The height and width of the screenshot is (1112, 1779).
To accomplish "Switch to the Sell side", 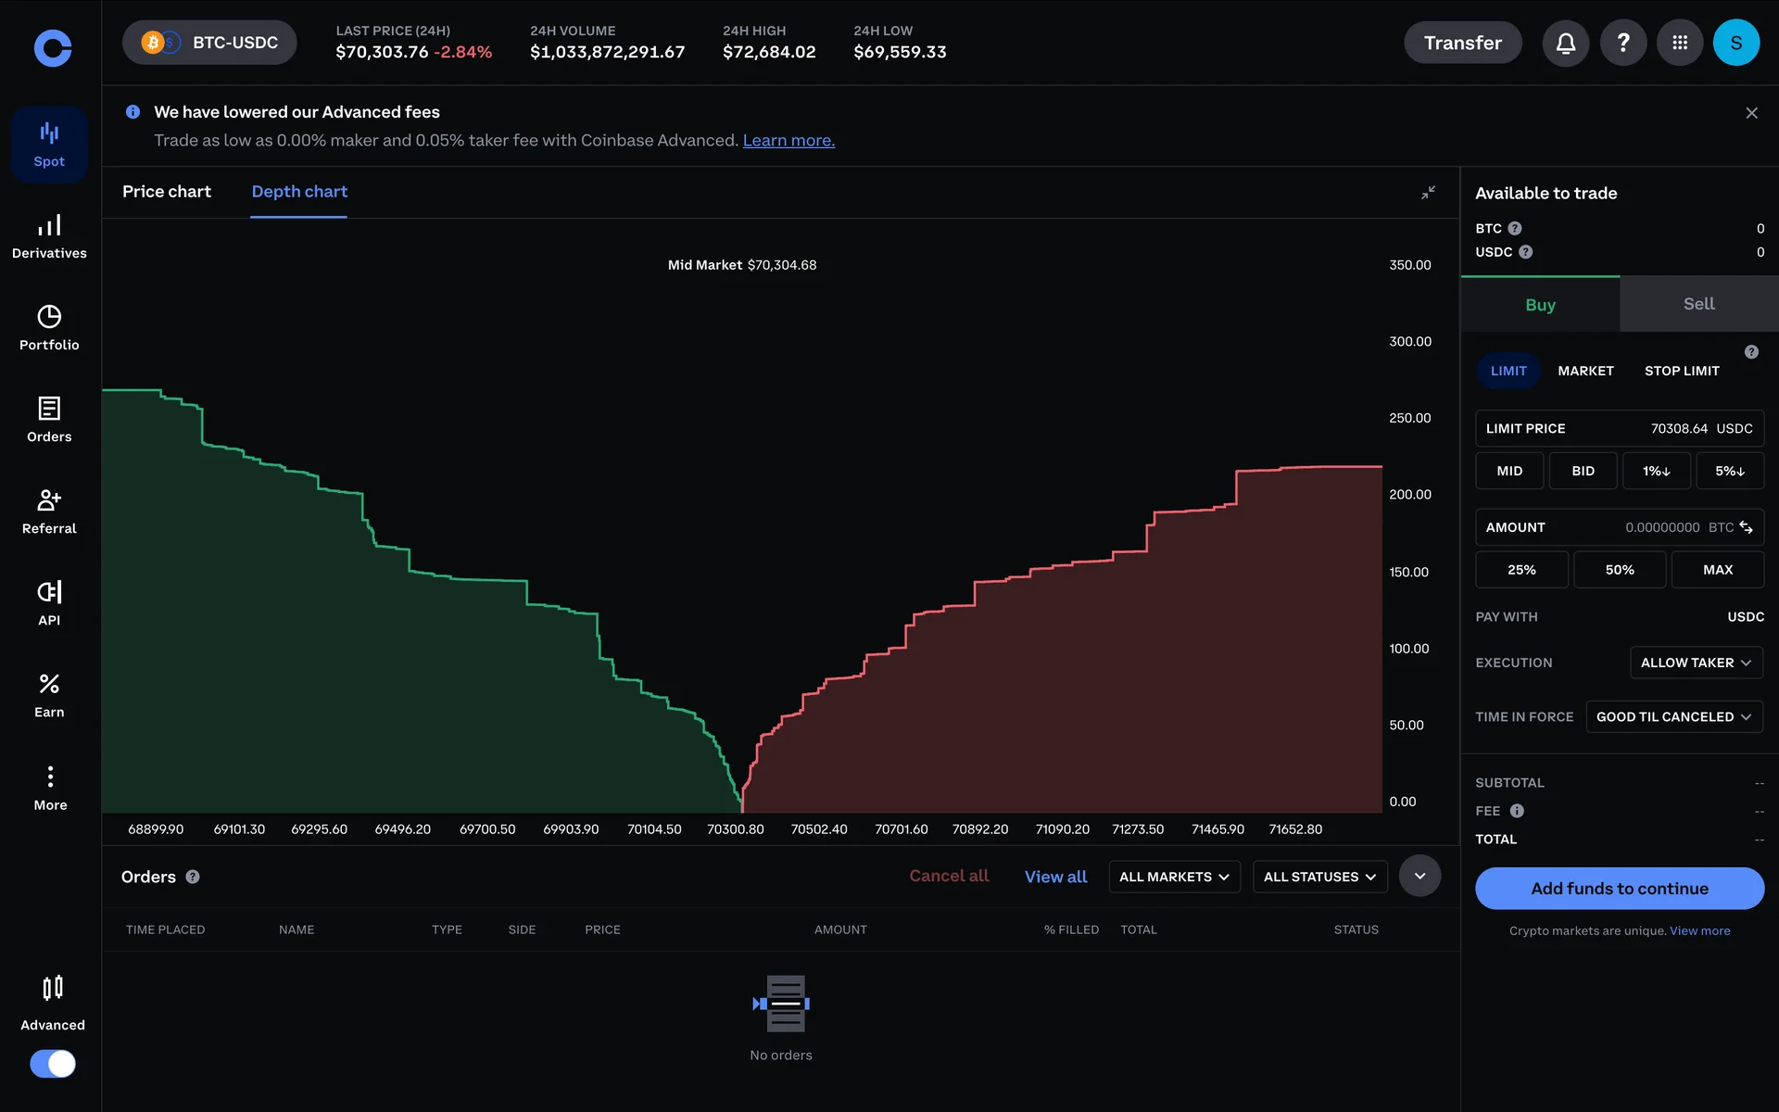I will point(1698,304).
